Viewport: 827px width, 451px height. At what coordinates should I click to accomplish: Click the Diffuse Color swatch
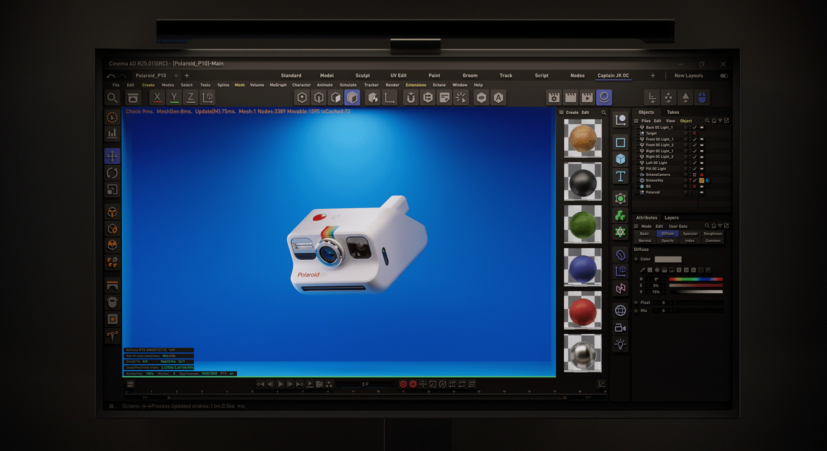(x=668, y=259)
